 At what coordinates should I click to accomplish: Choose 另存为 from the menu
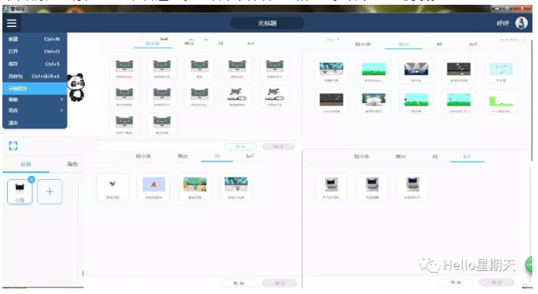pos(35,76)
